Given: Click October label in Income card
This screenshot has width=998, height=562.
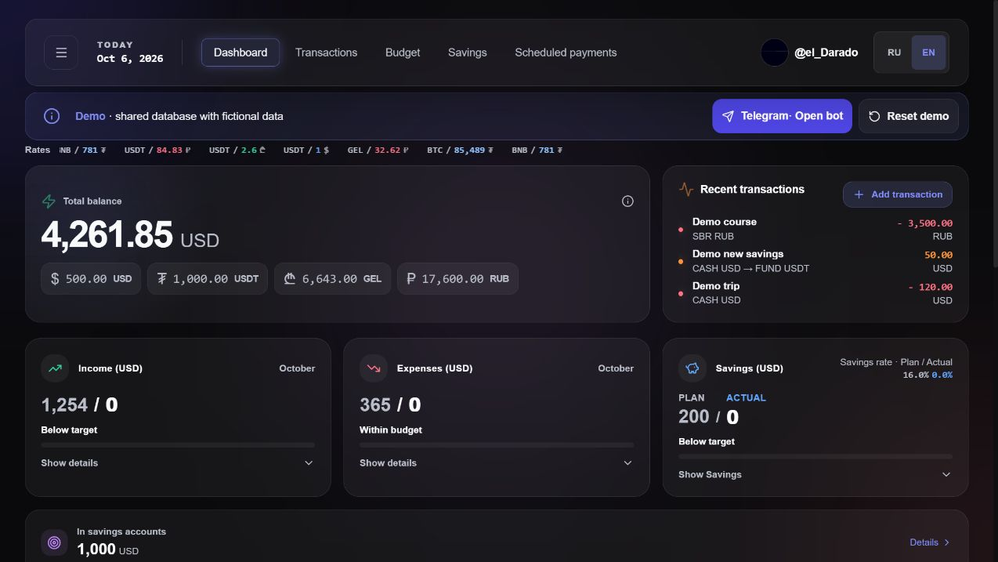Looking at the screenshot, I should (297, 368).
